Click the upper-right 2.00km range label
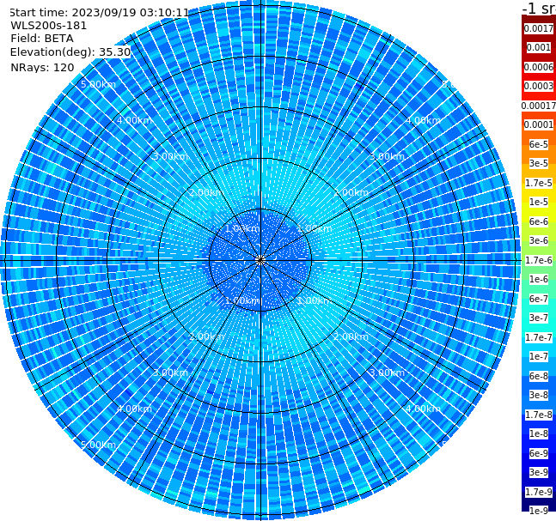This screenshot has height=521, width=556. 351,192
